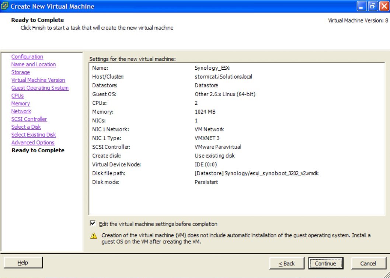
Task: Click the Back button
Action: click(286, 263)
